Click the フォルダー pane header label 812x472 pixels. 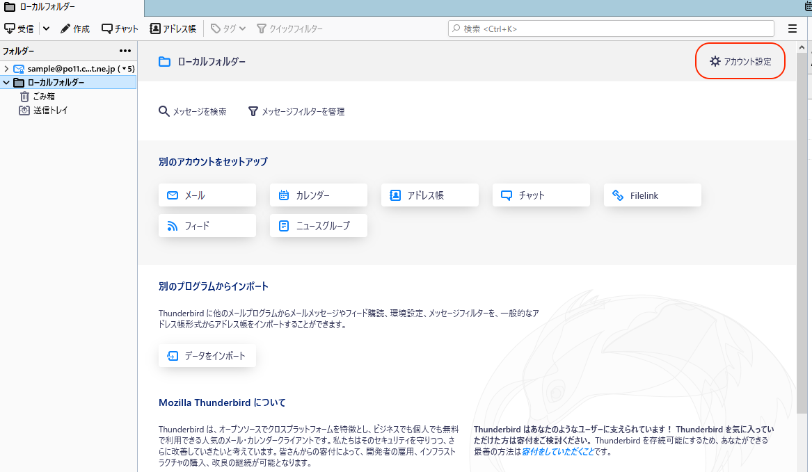19,51
